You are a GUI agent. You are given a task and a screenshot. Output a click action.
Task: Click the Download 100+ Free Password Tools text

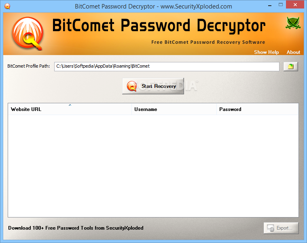[x=76, y=228]
